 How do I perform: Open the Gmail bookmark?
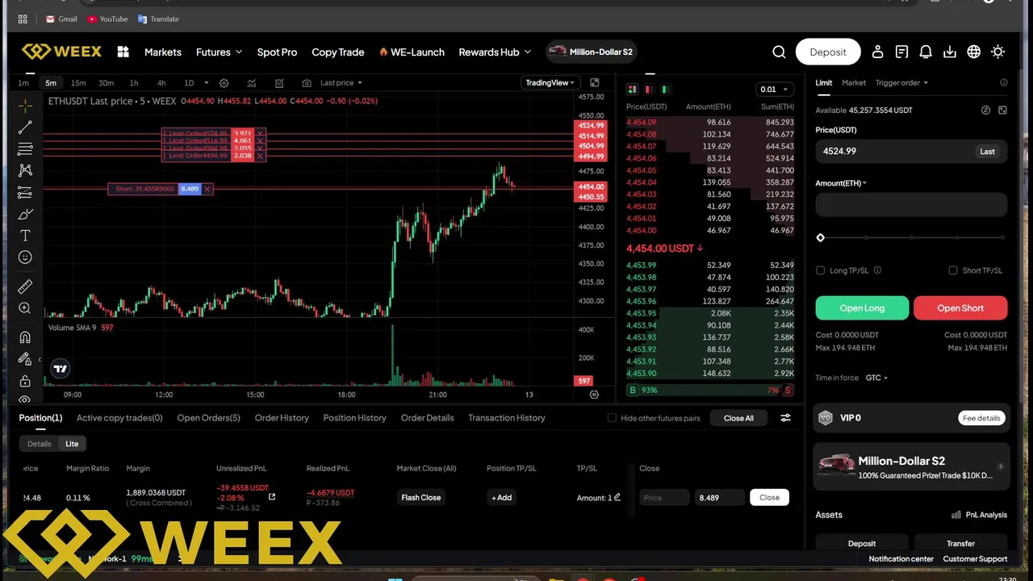point(61,19)
